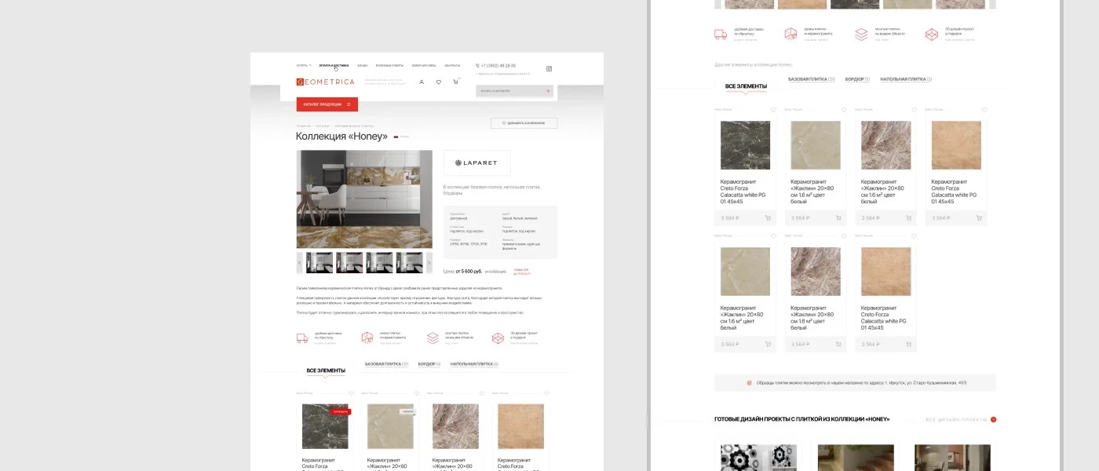The image size is (1099, 471).
Task: Click the Geometrica logo
Action: click(x=325, y=82)
